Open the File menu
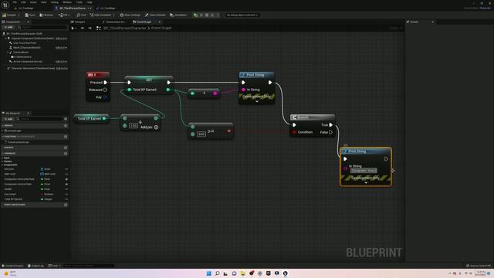Screen dimensions: 494x278 pyautogui.click(x=15, y=2)
